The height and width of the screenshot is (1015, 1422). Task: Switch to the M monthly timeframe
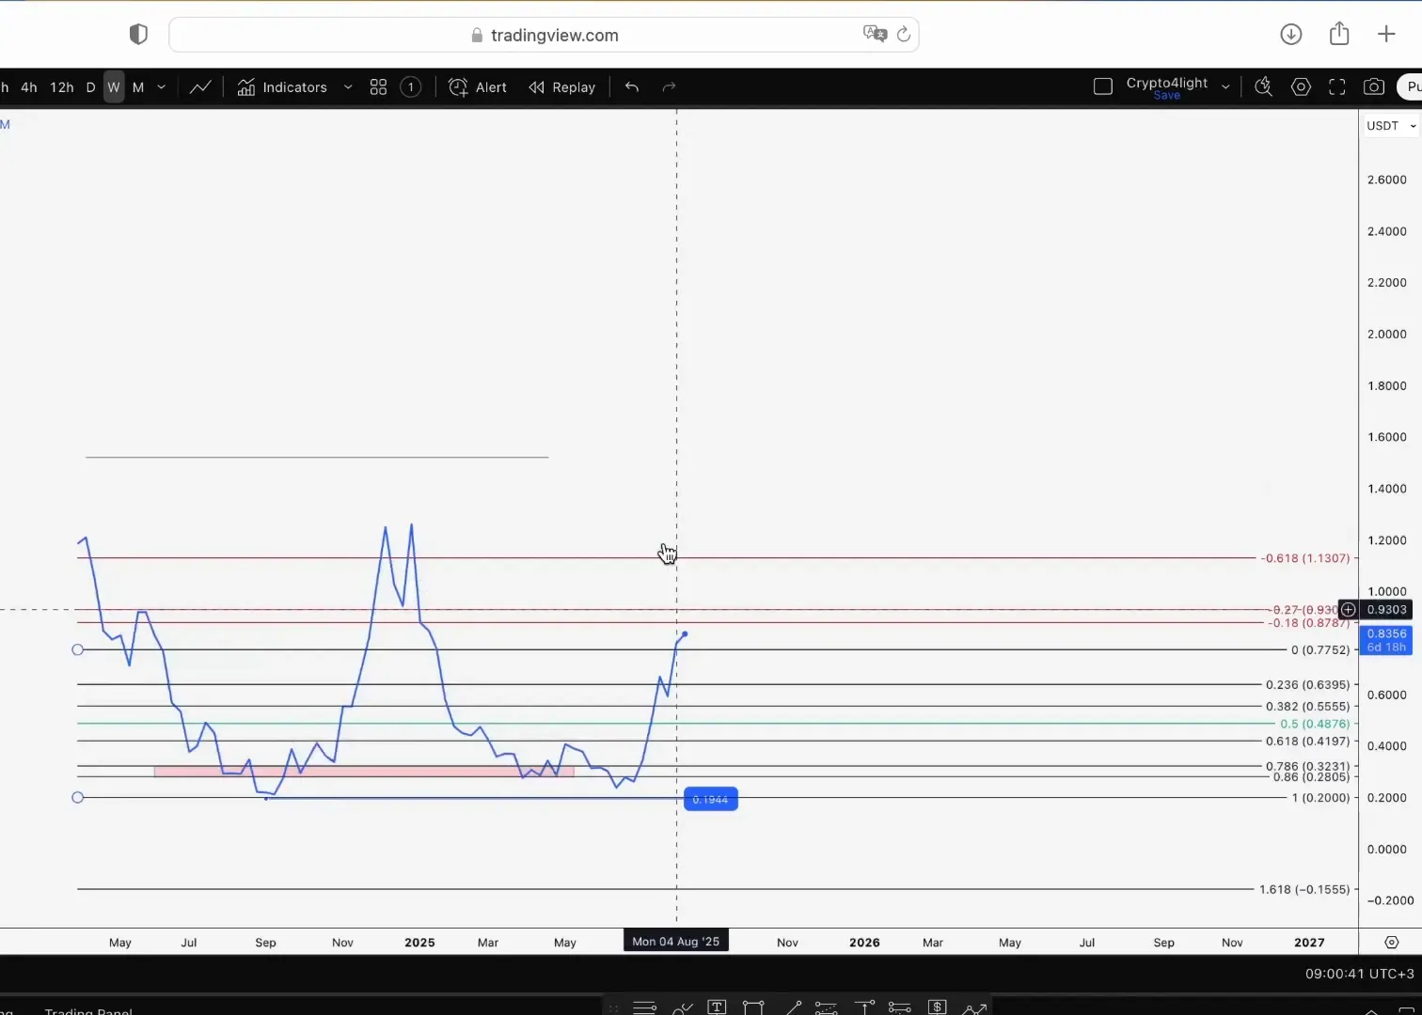click(138, 87)
